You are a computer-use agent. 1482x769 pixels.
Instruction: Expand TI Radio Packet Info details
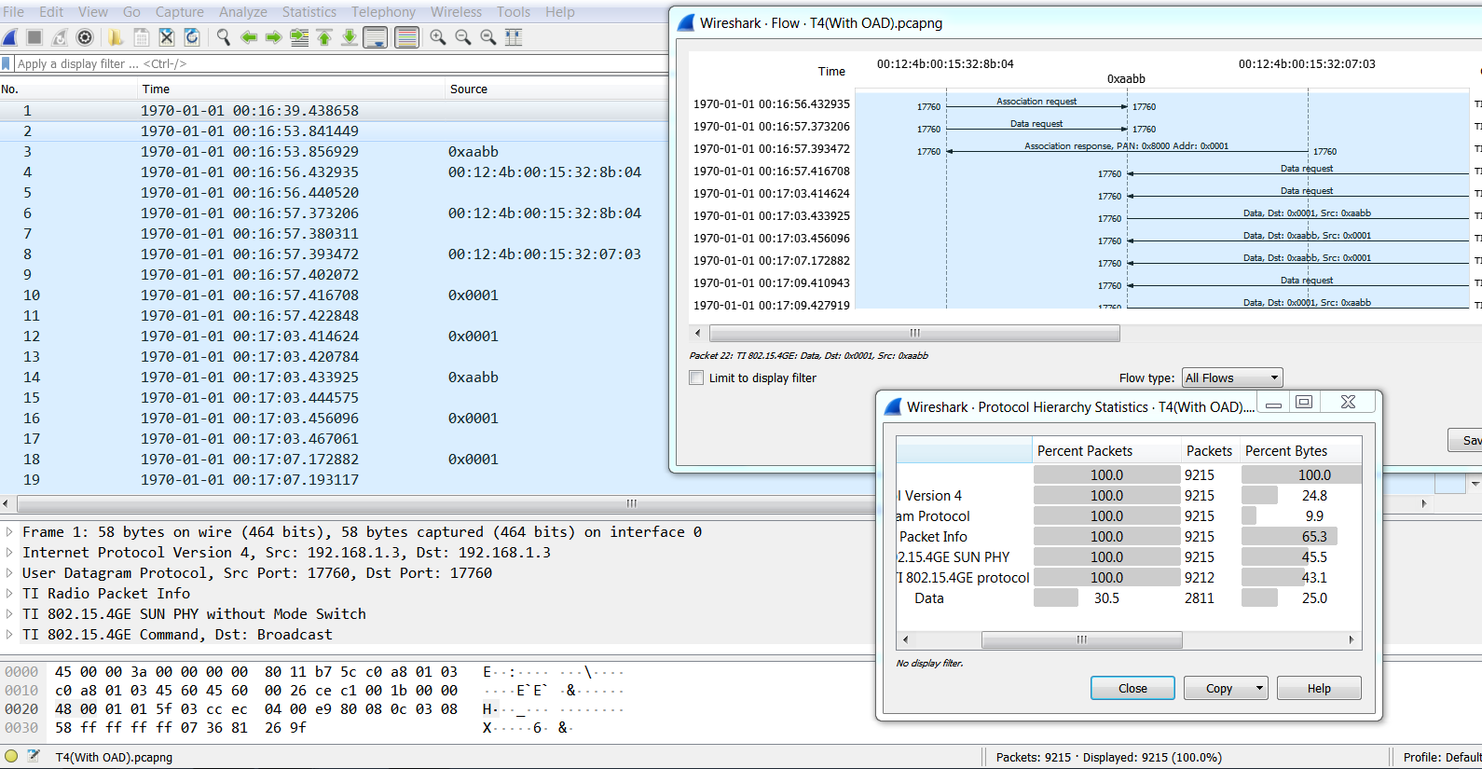(9, 594)
